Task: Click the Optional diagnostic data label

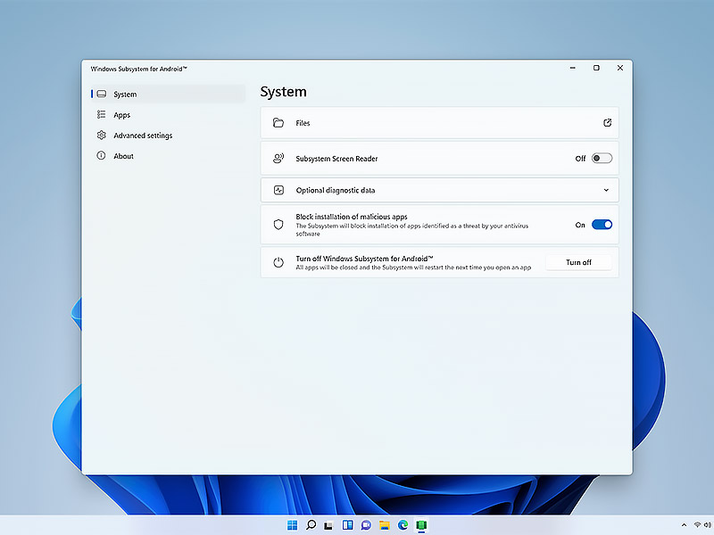Action: (336, 190)
